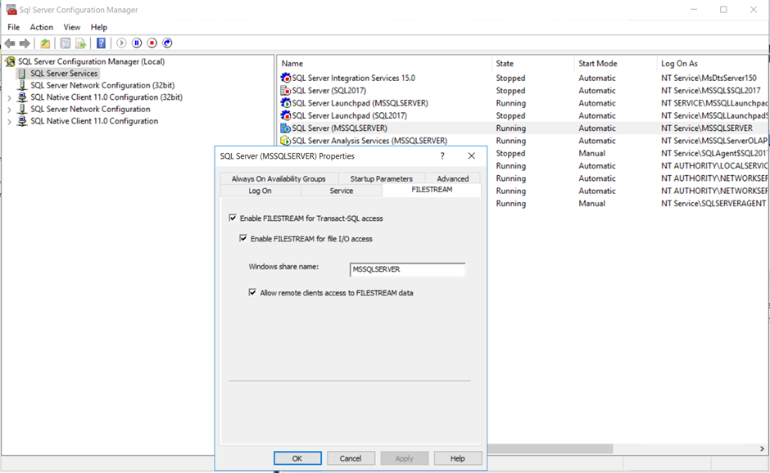This screenshot has height=473, width=770.
Task: Click the horizontal scrollbar thumb in services list
Action: coord(550,449)
